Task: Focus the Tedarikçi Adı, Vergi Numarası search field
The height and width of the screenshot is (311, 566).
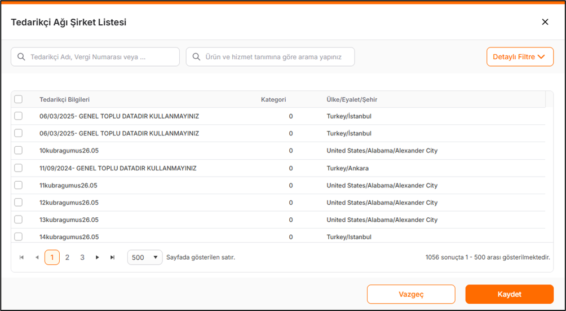Action: [101, 57]
